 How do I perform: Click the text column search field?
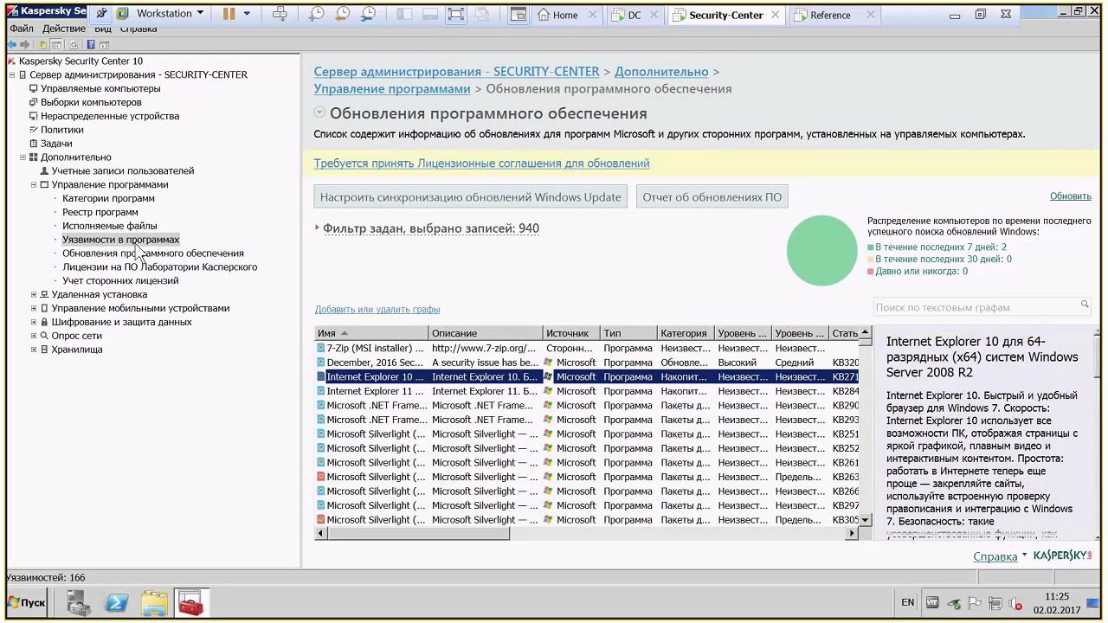pyautogui.click(x=976, y=307)
